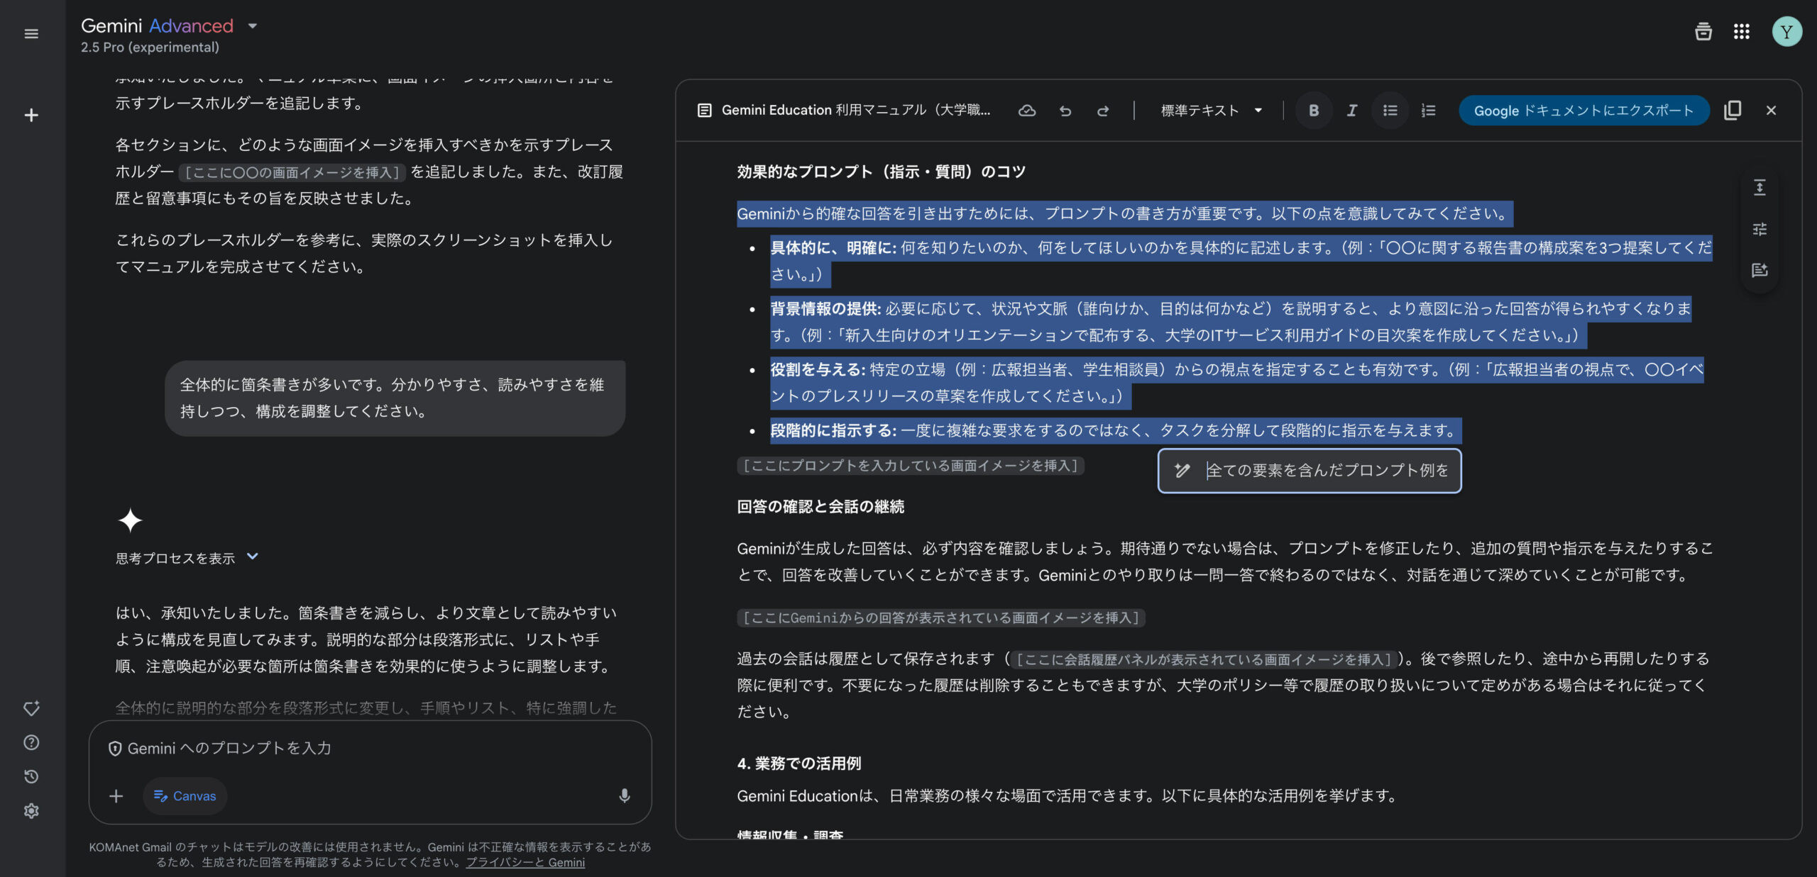
Task: Start voice input with the microphone
Action: coord(624,796)
